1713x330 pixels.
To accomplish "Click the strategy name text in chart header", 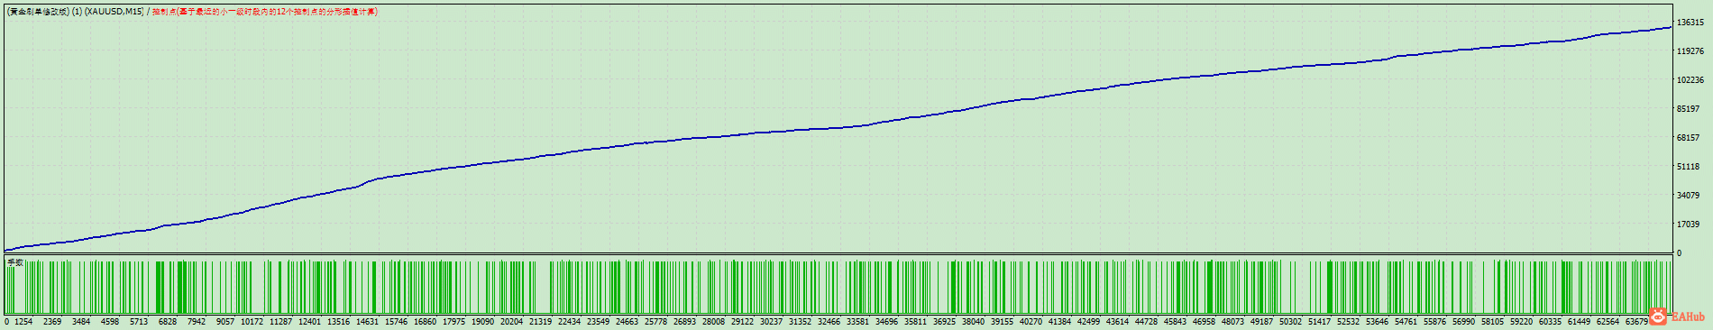I will pyautogui.click(x=38, y=12).
